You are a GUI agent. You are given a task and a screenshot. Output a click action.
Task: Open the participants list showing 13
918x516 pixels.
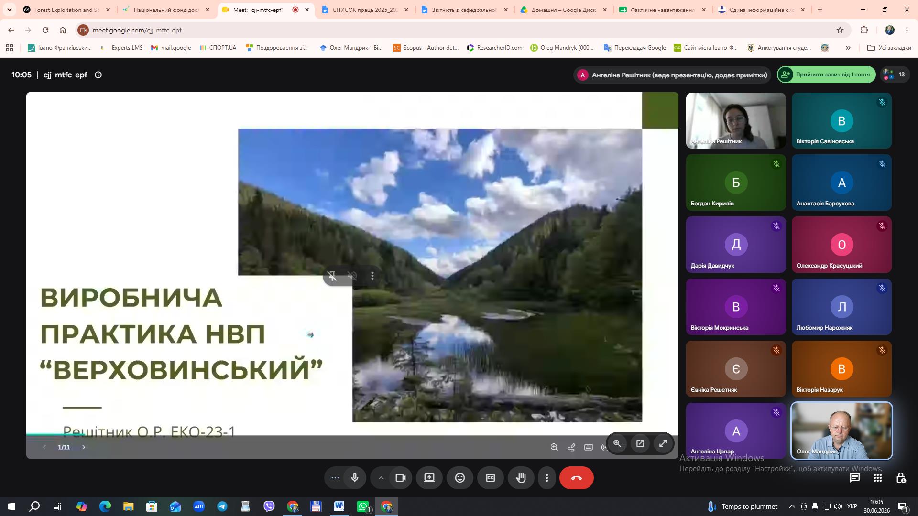895,75
